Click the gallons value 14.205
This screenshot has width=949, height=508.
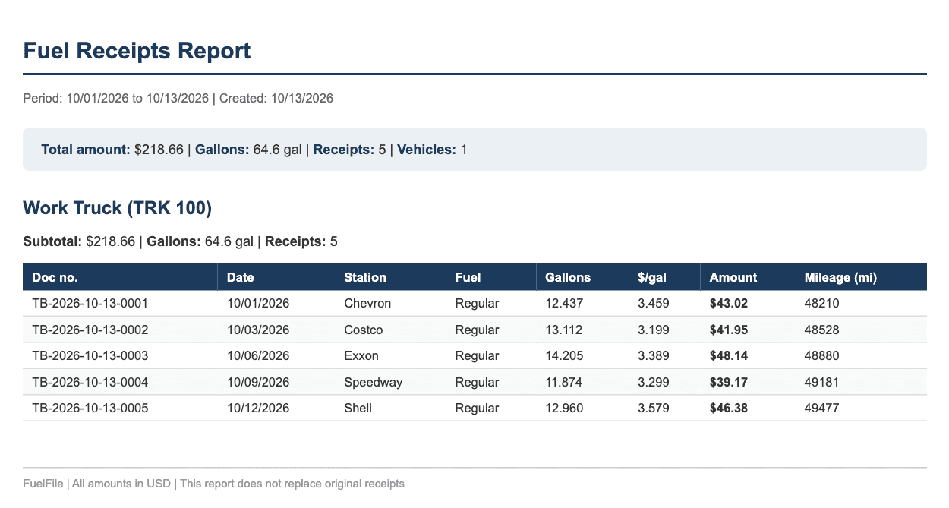coord(564,355)
